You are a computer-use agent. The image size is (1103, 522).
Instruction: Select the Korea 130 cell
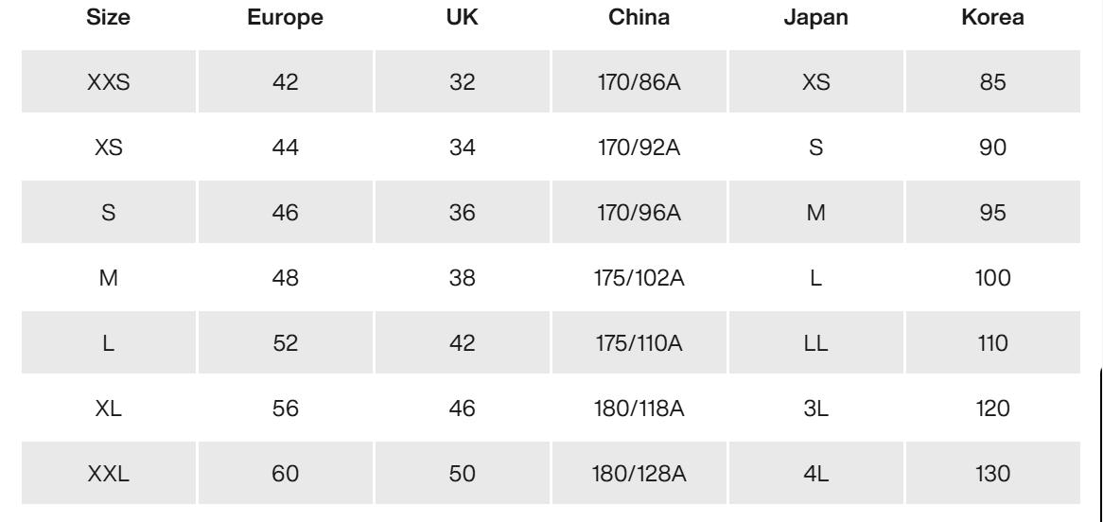pyautogui.click(x=992, y=474)
